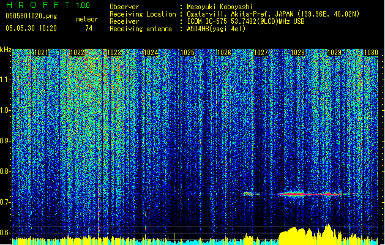The image size is (385, 245).
Task: Click the long red meteor echo after 1028
Action: tap(318, 194)
